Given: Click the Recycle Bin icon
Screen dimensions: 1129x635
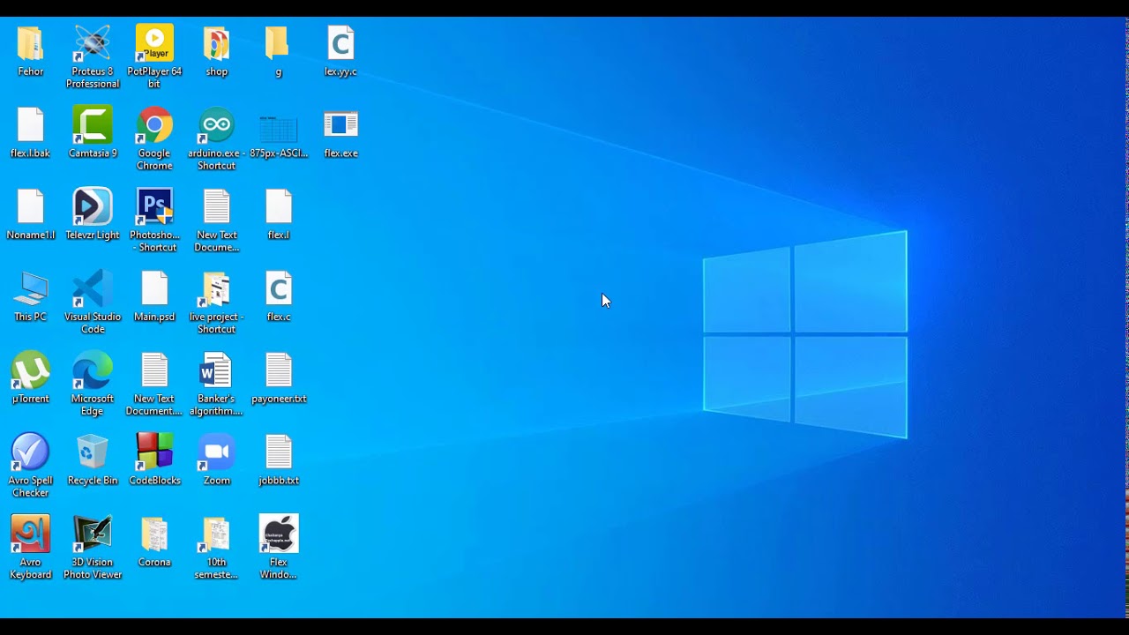Looking at the screenshot, I should point(93,452).
